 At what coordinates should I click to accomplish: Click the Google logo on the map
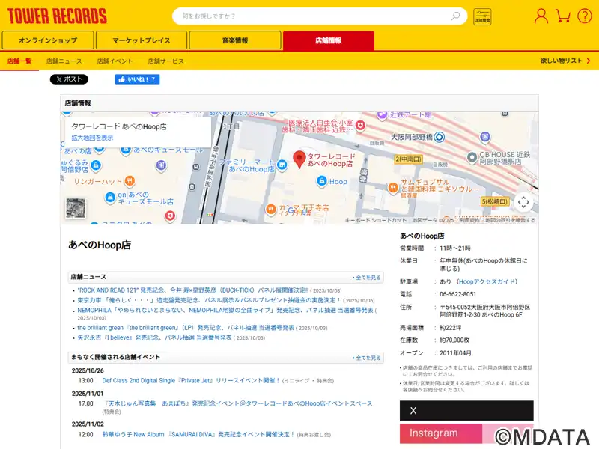click(x=299, y=211)
